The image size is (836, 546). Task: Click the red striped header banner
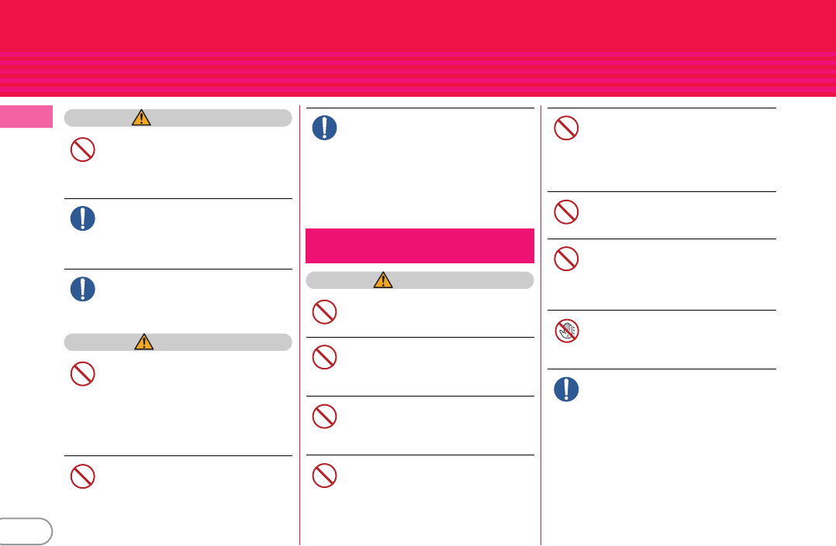pyautogui.click(x=418, y=48)
